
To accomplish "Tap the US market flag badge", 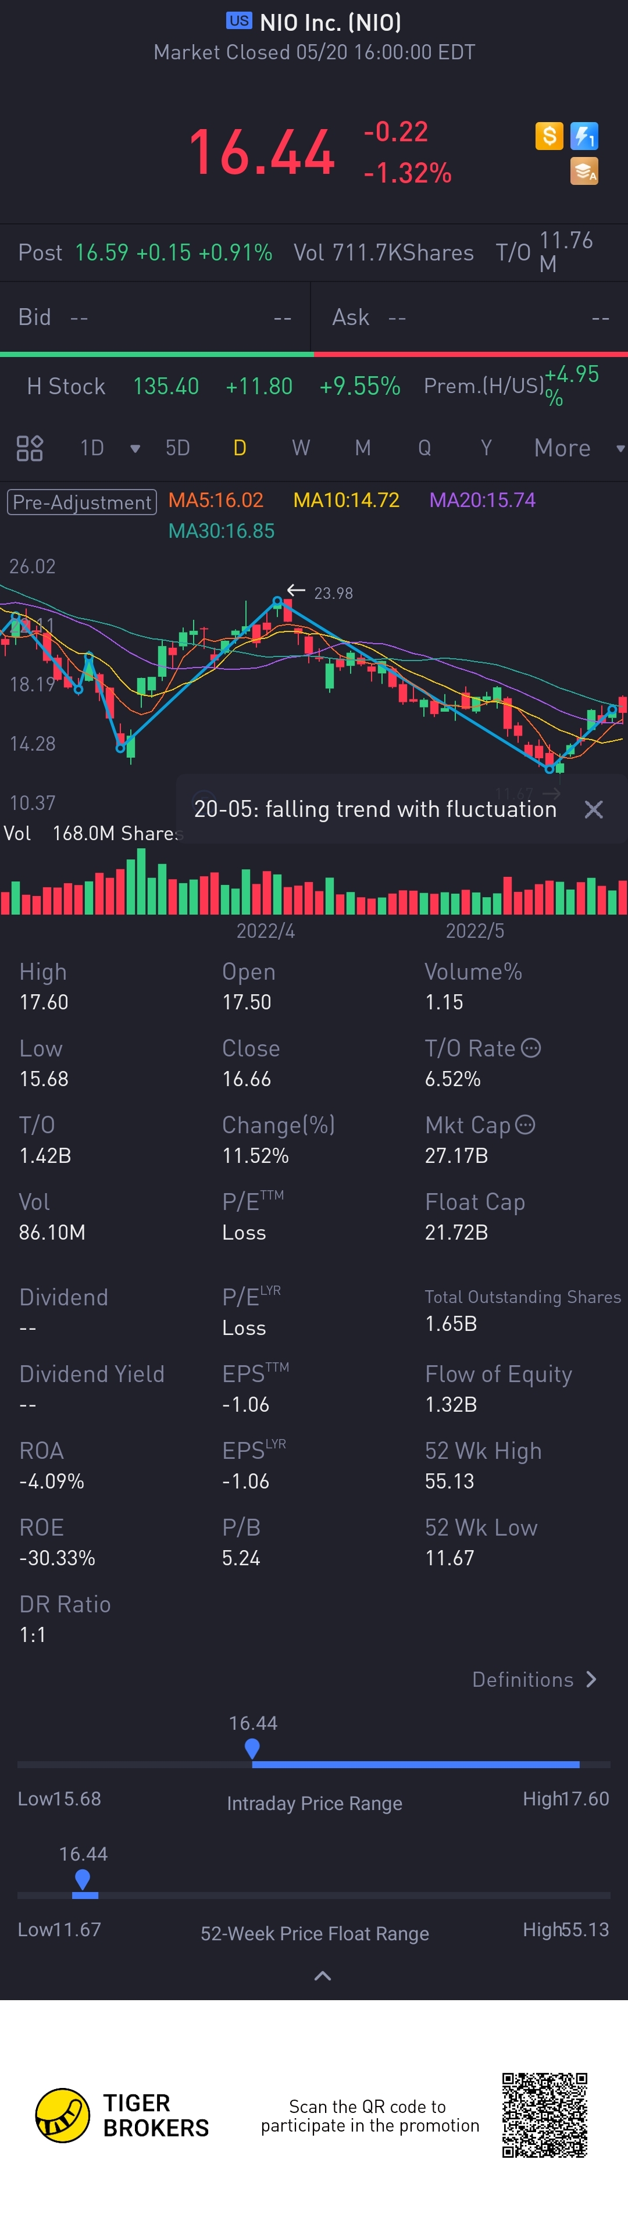I will tap(239, 21).
